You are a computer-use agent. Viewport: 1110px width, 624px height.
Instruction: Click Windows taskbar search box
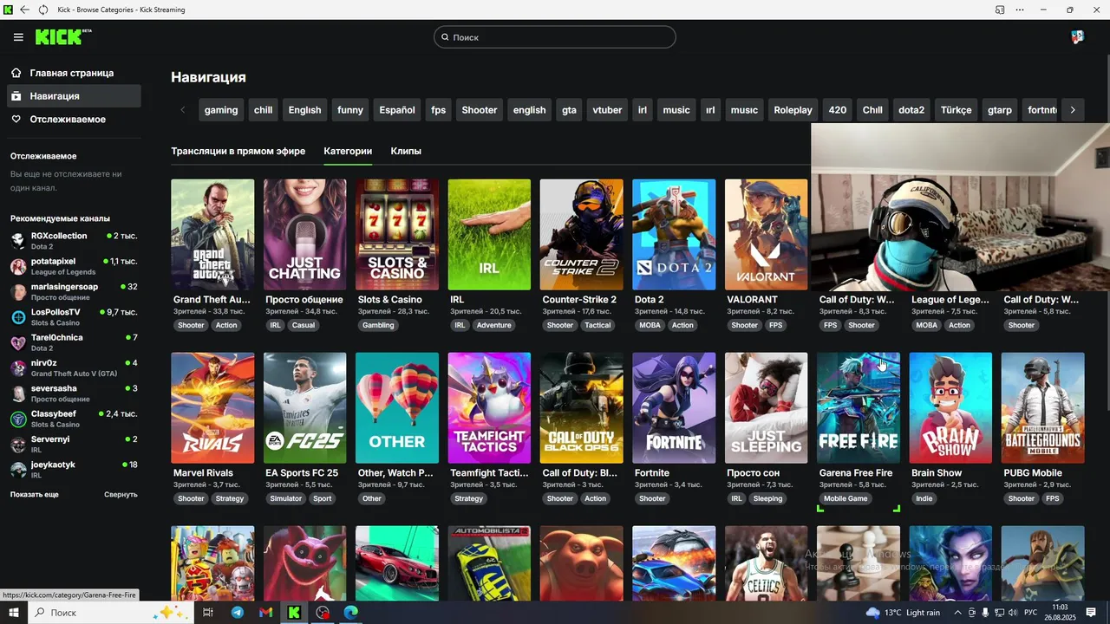tap(111, 613)
